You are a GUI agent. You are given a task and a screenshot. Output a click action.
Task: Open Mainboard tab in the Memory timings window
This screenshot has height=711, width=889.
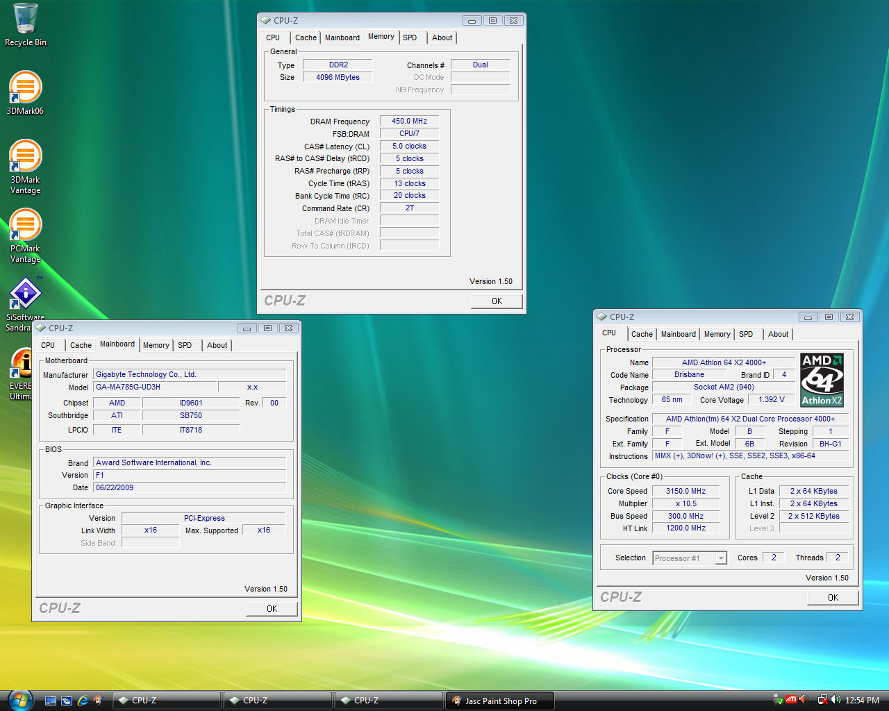coord(342,37)
